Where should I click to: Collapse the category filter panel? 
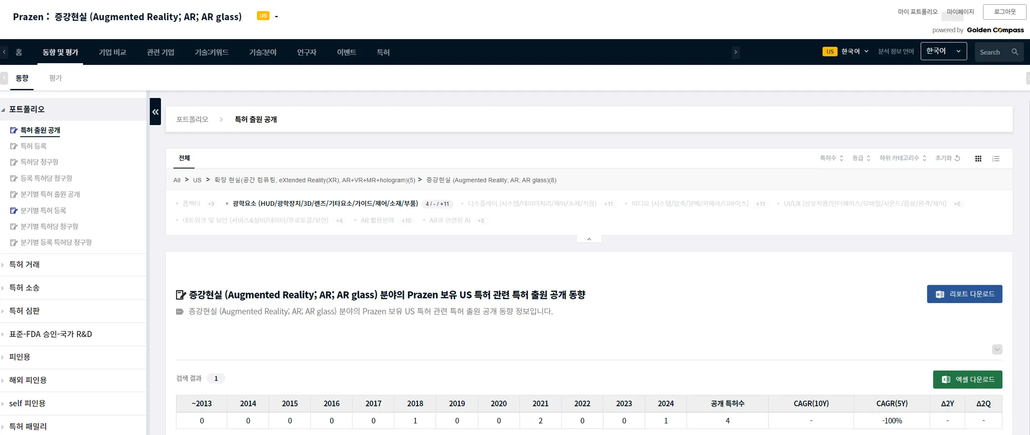[x=589, y=239]
